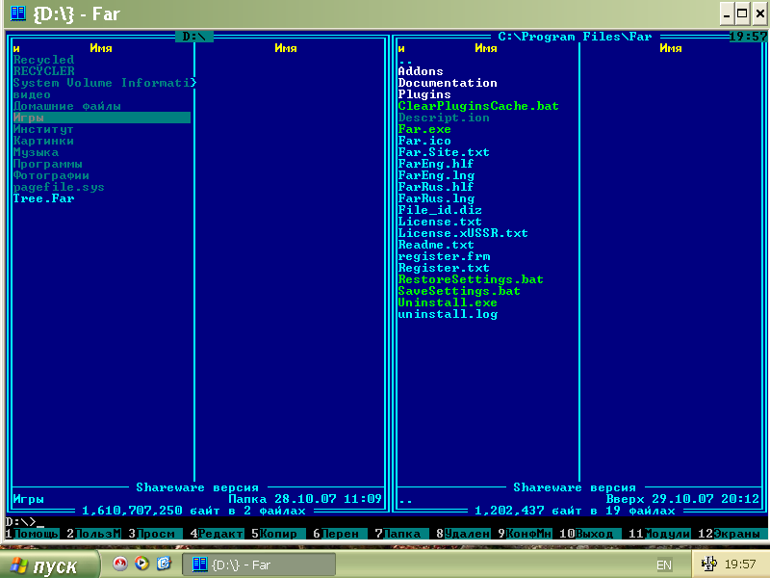This screenshot has width=770, height=578.
Task: Select the Tree.Far file
Action: tap(43, 198)
